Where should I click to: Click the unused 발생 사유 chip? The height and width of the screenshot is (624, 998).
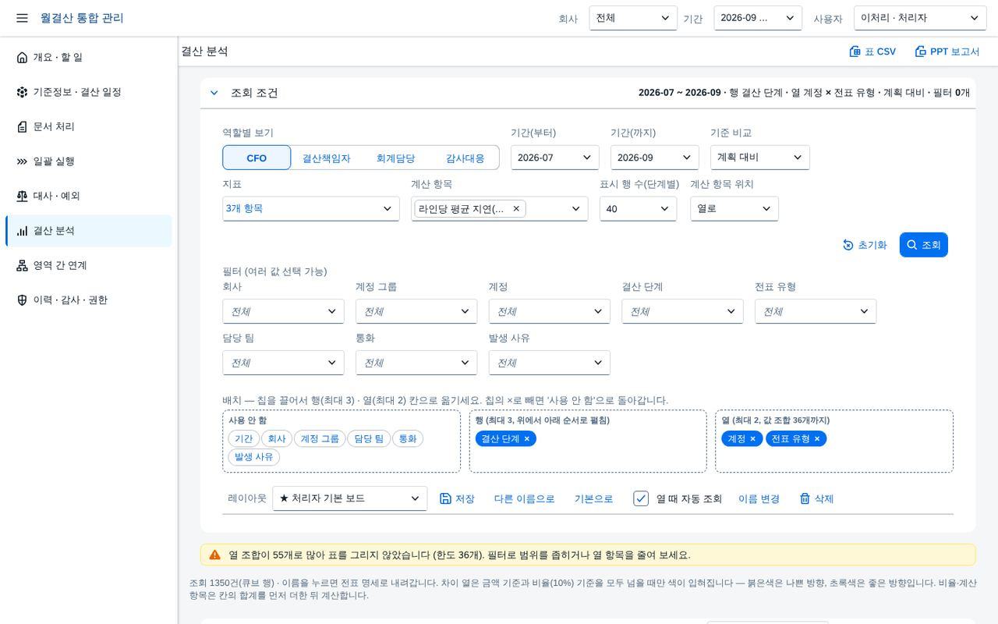point(254,456)
